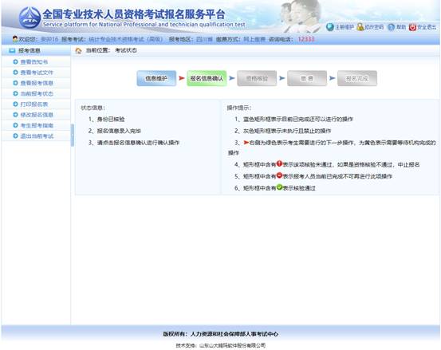Viewport: 441px width, 350px height.
Task: Click the 报考信息 panel header icon
Action: (12, 50)
